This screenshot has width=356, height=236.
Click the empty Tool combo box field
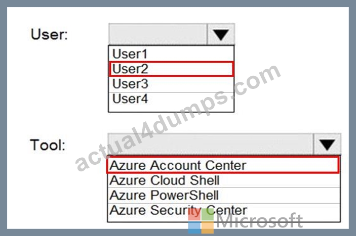[211, 145]
